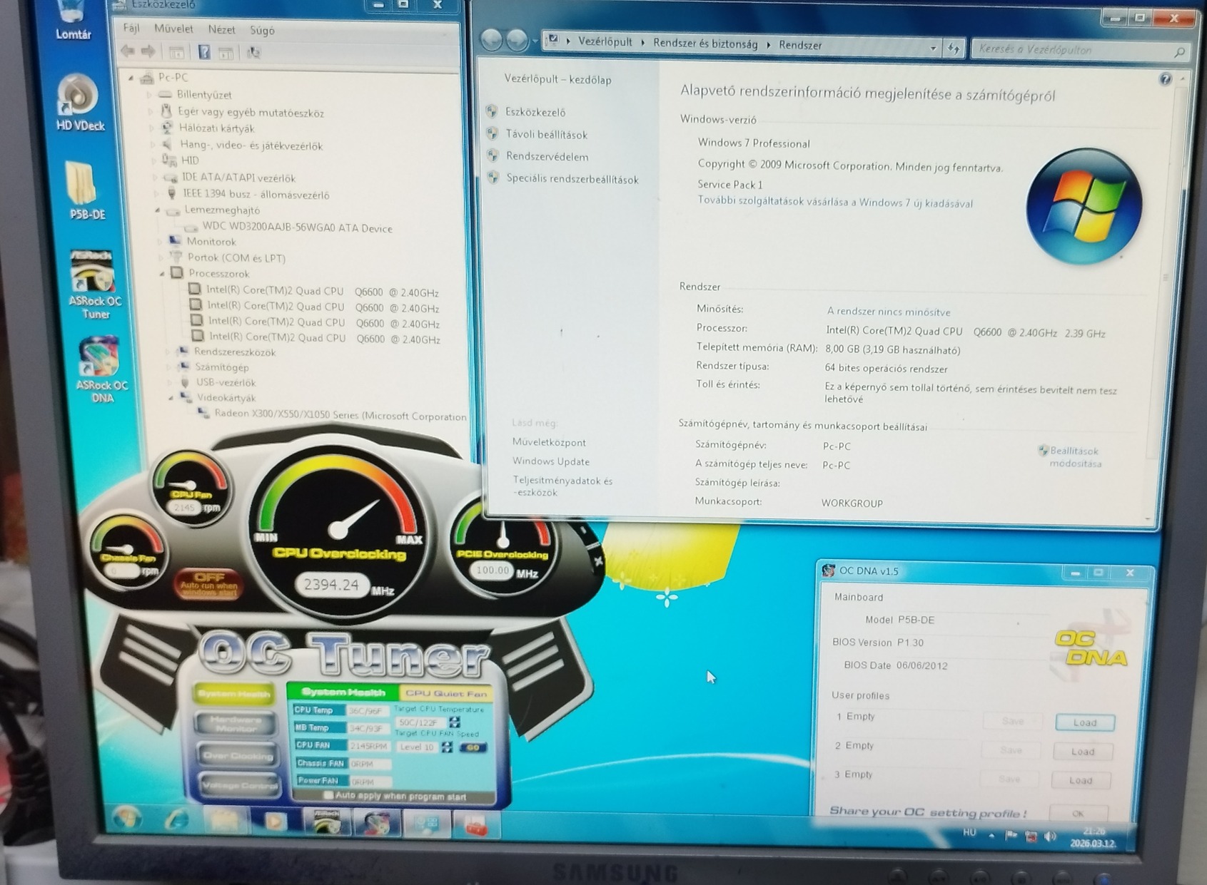1207x885 pixels.
Task: Open the Recycle Bin (Lomtár) on the desktop
Action: tap(72, 20)
